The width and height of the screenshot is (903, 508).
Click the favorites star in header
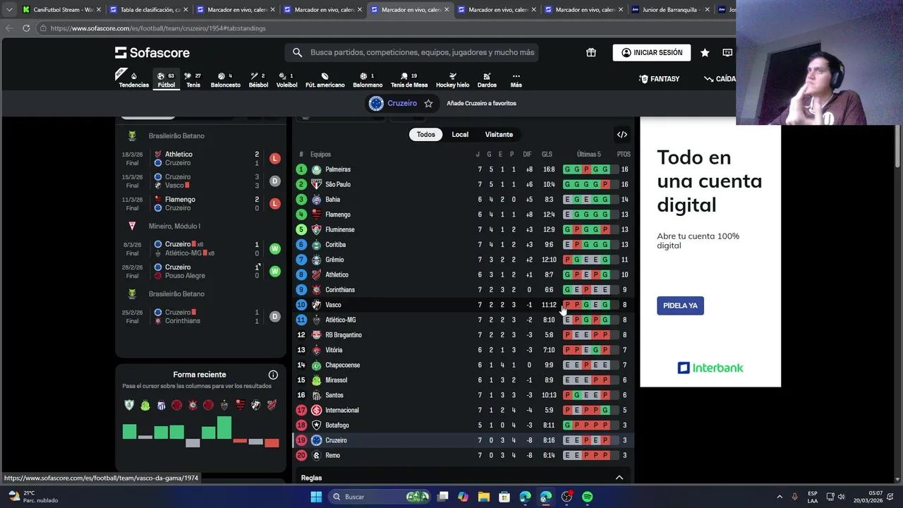pos(705,52)
